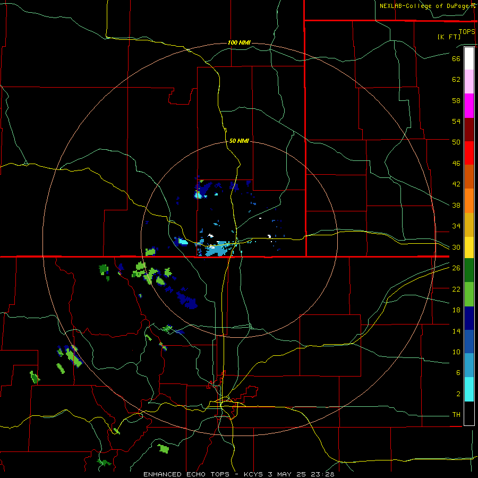Click the 54 legend value

456,121
